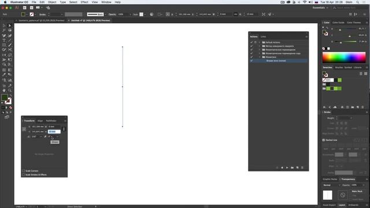Toggle checkmark on second action set row
Image resolution: width=370 pixels, height=208 pixels.
coord(251,46)
